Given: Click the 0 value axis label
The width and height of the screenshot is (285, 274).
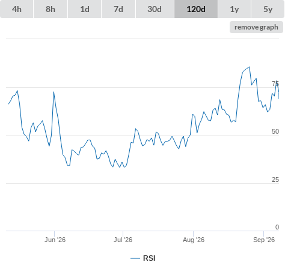Looking at the screenshot, I should (277, 227).
